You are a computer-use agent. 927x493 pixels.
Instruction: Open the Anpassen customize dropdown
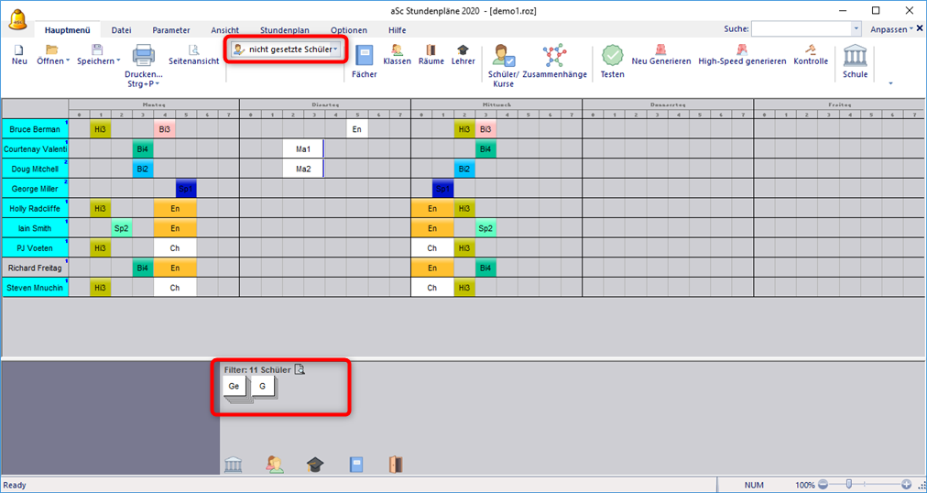point(891,29)
